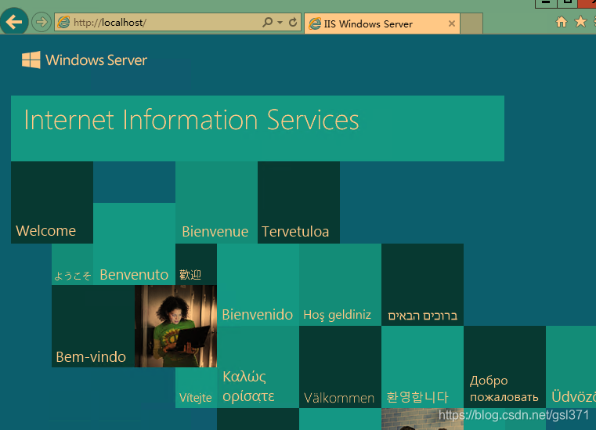Click the 환영합니다 tile
This screenshot has height=430, width=596.
(422, 367)
